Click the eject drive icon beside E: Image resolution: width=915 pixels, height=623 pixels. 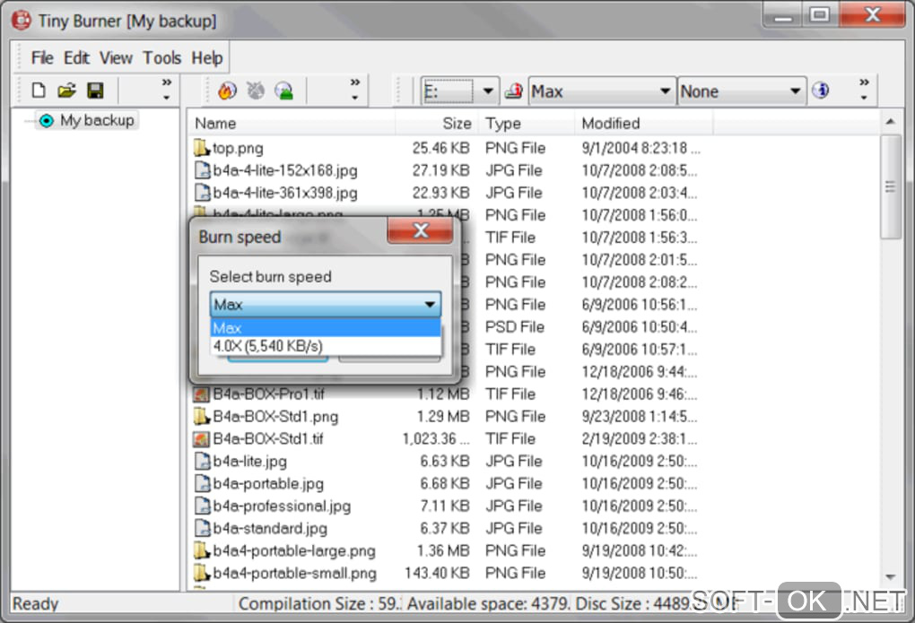click(x=513, y=91)
